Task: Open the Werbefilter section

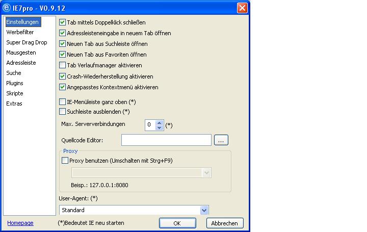Action: pyautogui.click(x=20, y=32)
